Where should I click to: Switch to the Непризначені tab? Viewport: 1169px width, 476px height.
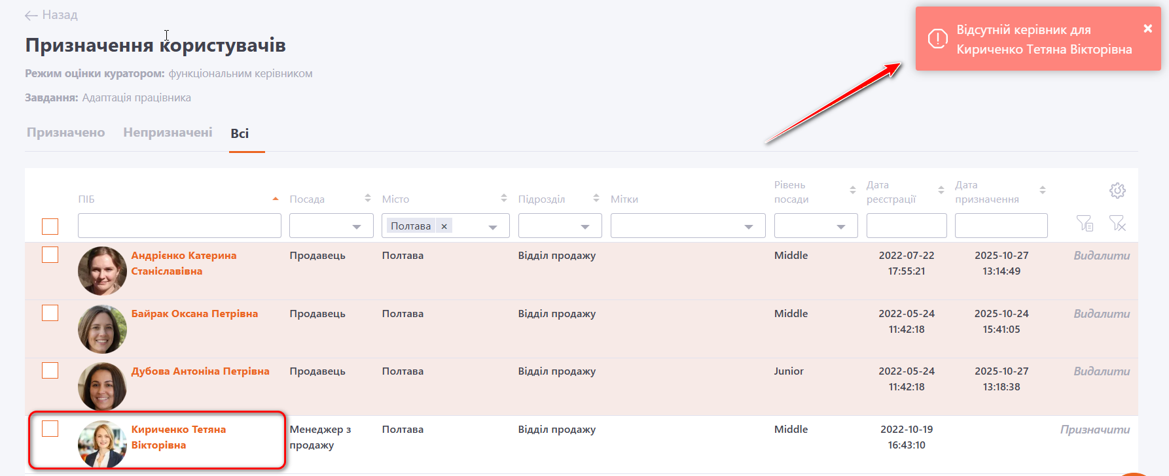tap(168, 133)
